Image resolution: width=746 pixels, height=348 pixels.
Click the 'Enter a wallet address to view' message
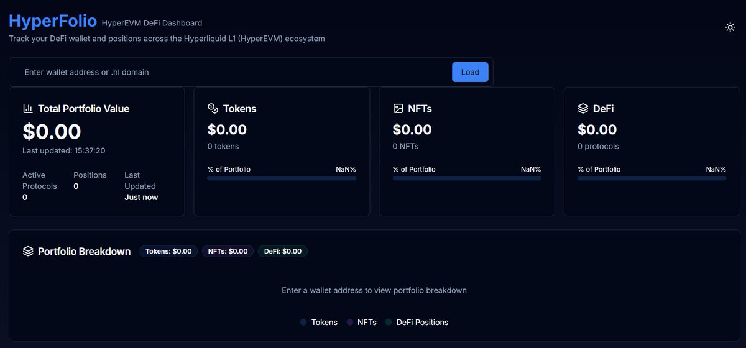point(374,290)
